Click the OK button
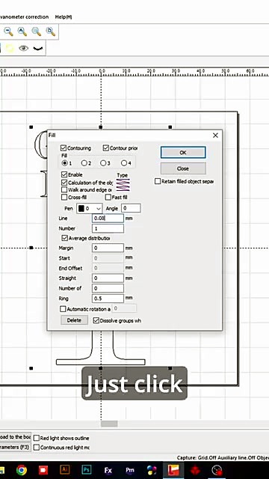 pyautogui.click(x=183, y=153)
